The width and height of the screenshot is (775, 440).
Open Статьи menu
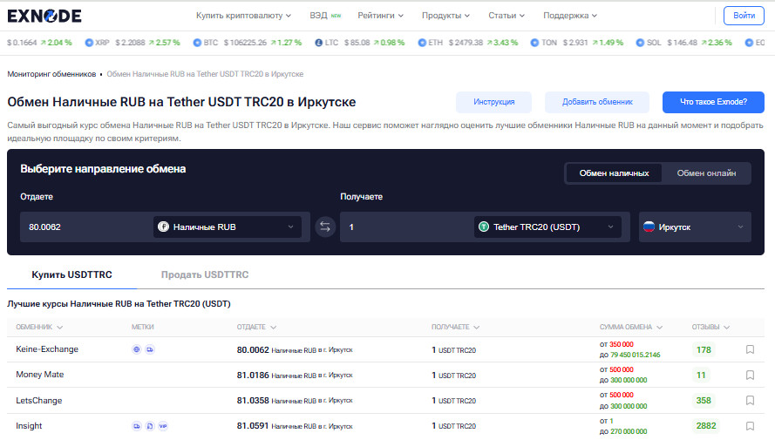(506, 16)
